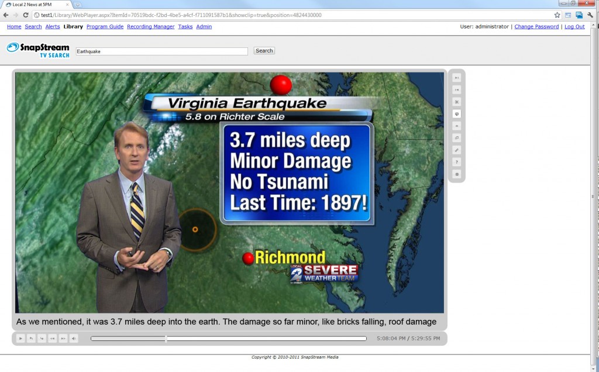Bookmark page with the Chrome star icon
599x372 pixels.
[x=557, y=15]
